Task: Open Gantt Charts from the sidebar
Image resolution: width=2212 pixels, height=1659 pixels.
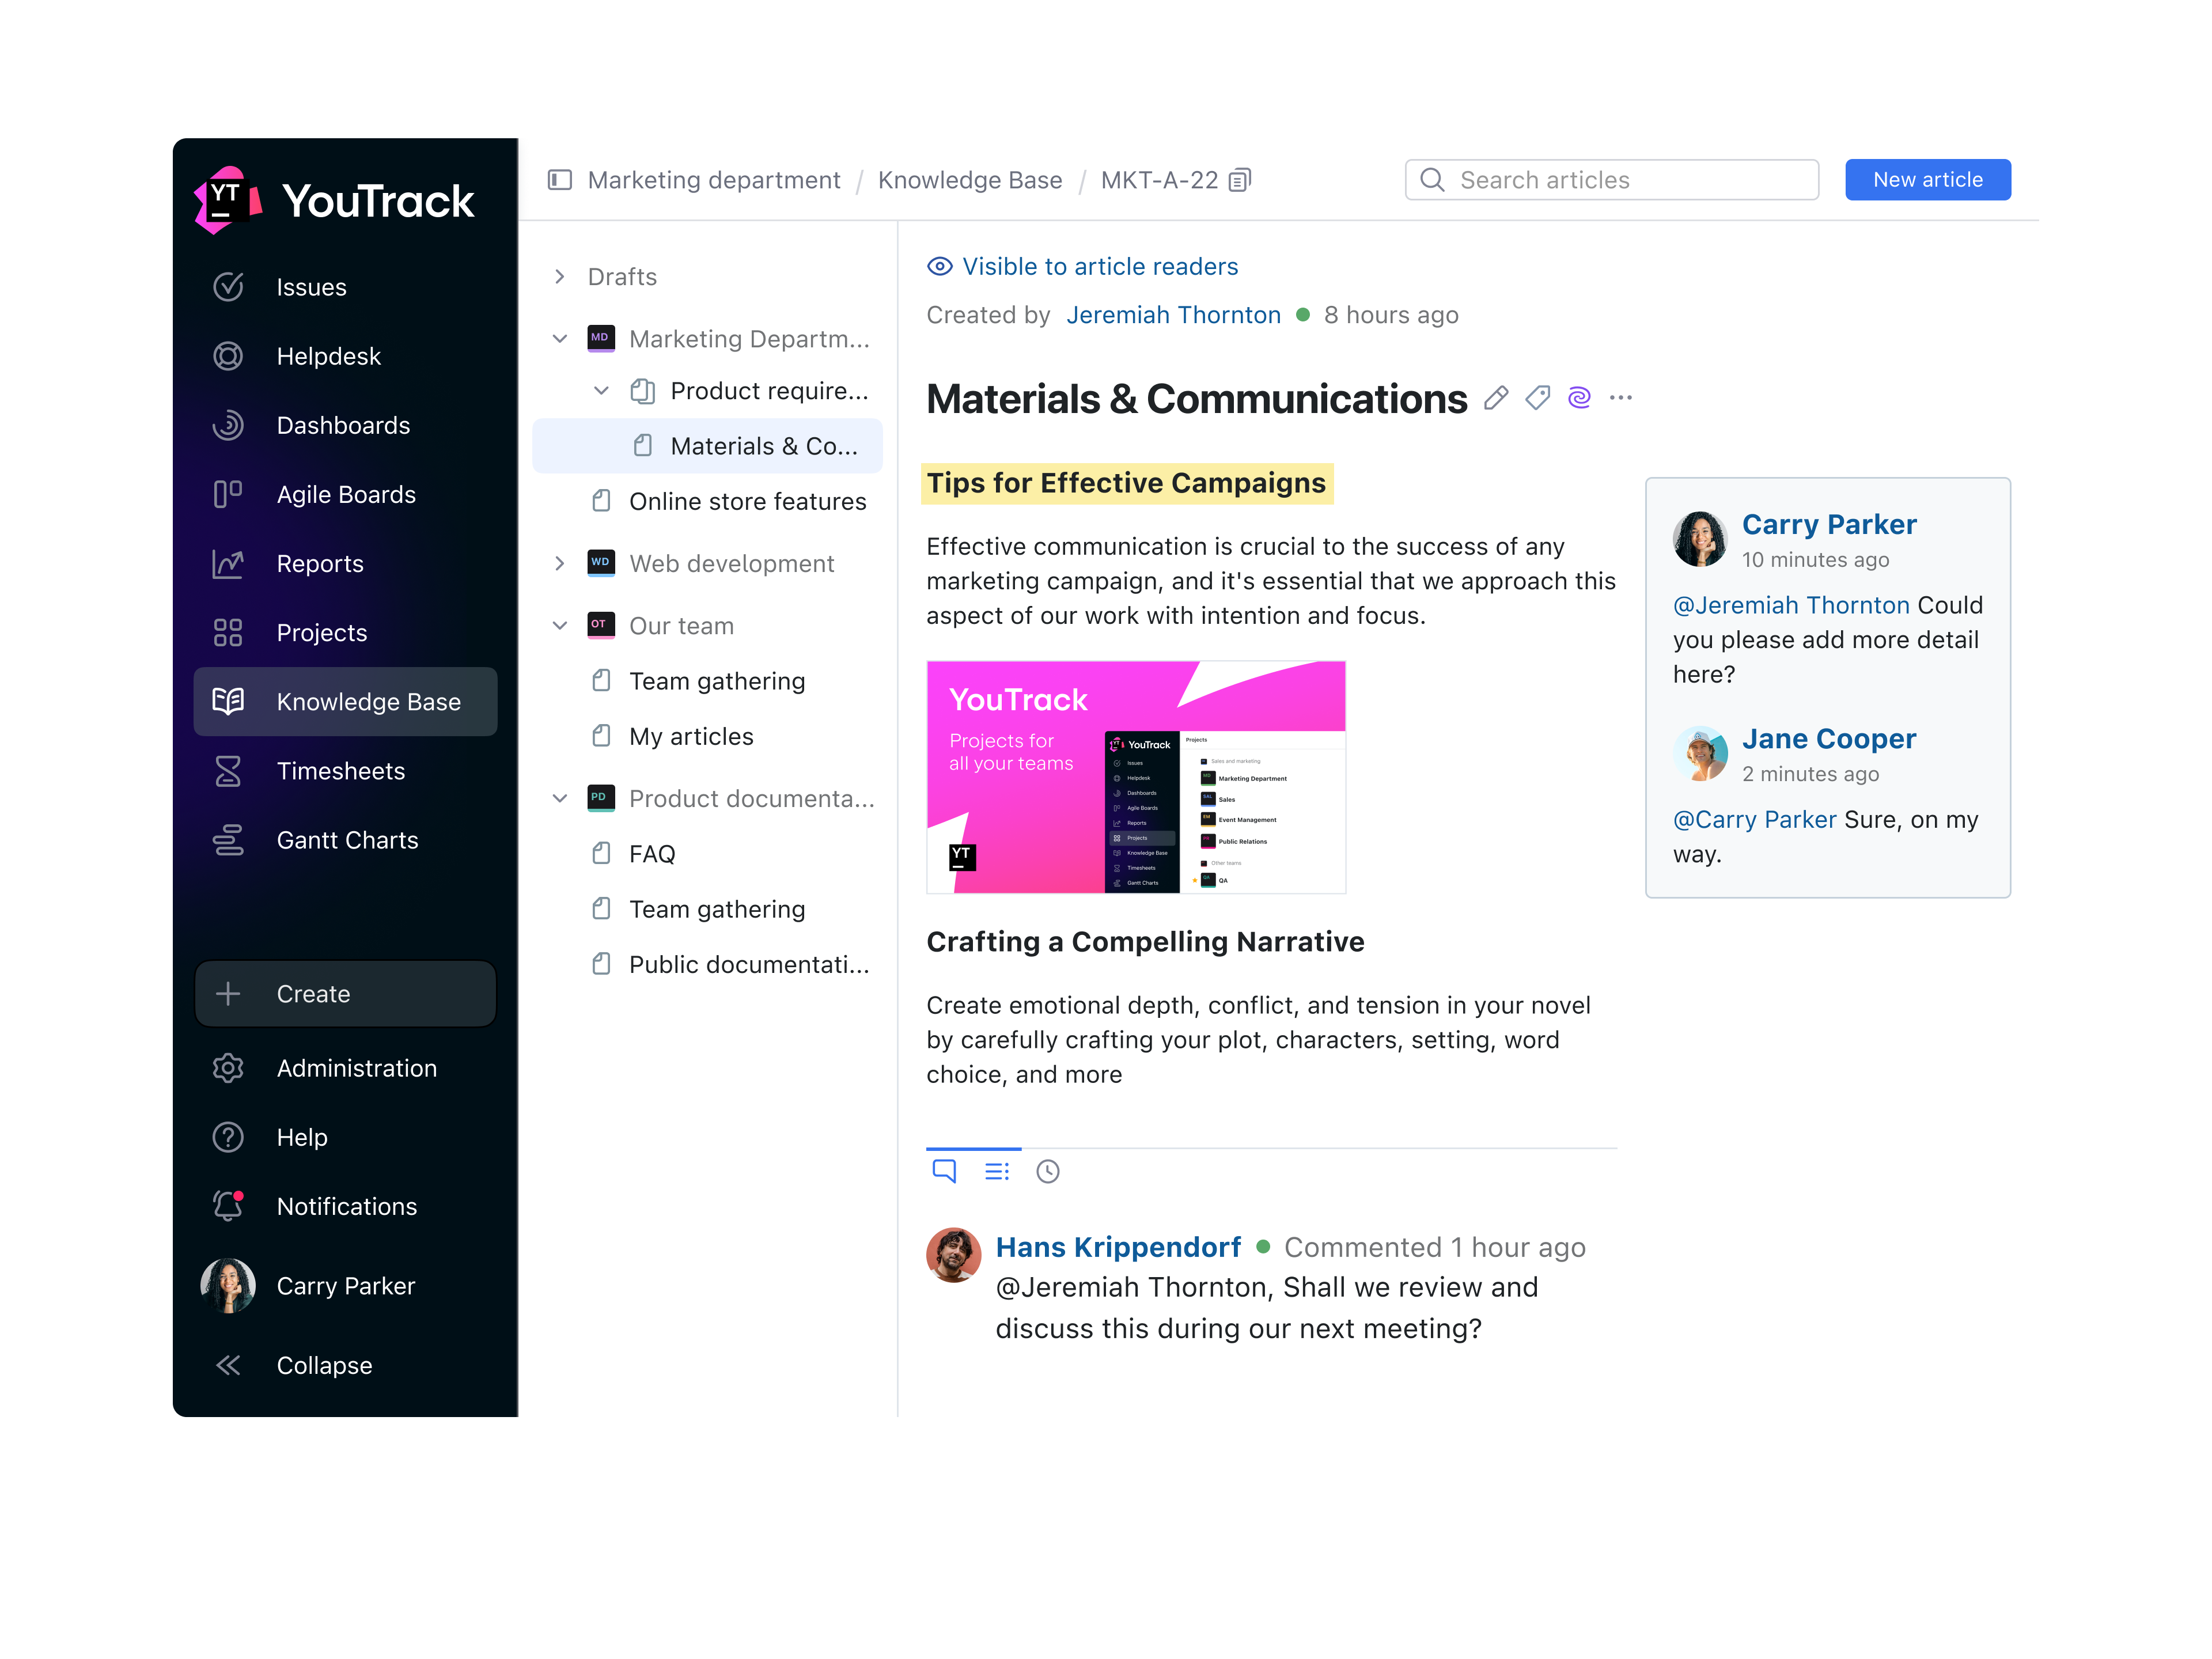Action: tap(347, 840)
